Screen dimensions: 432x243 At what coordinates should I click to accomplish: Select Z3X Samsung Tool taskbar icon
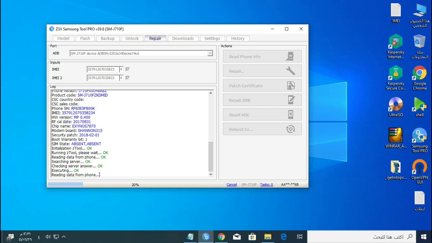click(206, 237)
